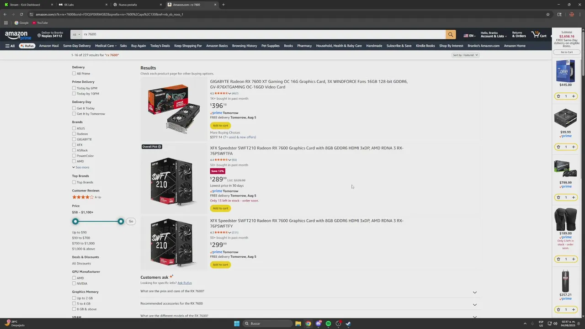
Task: Increase quantity of the $99.99 sidebar item
Action: (574, 147)
